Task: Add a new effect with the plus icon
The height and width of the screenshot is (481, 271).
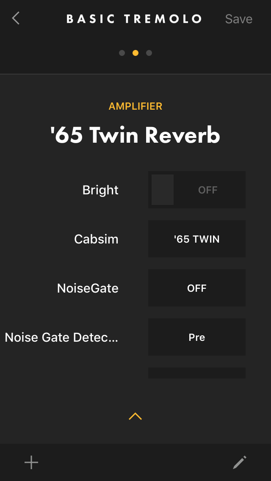Action: tap(31, 462)
